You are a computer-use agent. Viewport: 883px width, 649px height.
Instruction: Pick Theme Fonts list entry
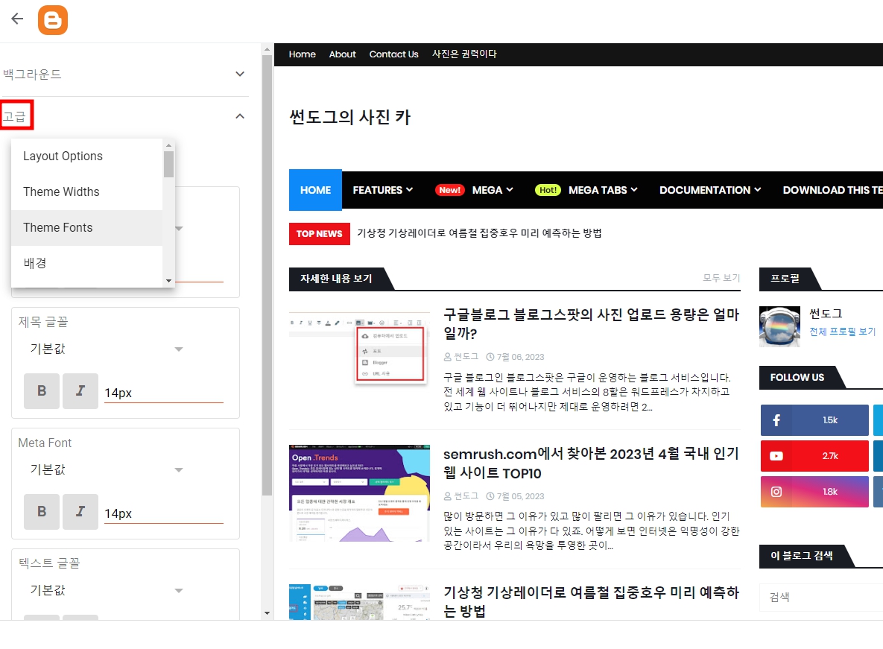coord(86,227)
